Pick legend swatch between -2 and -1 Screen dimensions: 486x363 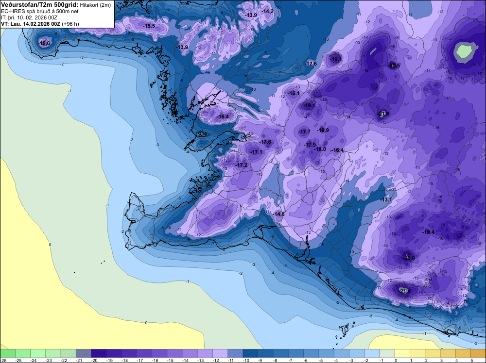(x=372, y=353)
